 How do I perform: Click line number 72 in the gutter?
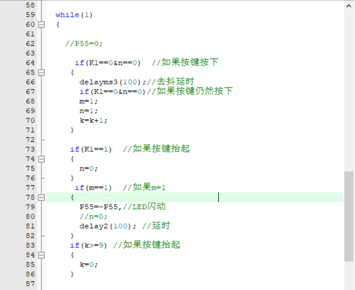pyautogui.click(x=30, y=140)
